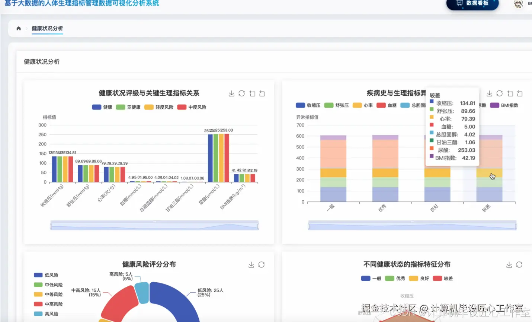Restore the 疾病史与生理指标 chart
The image size is (532, 322).
[x=500, y=93]
